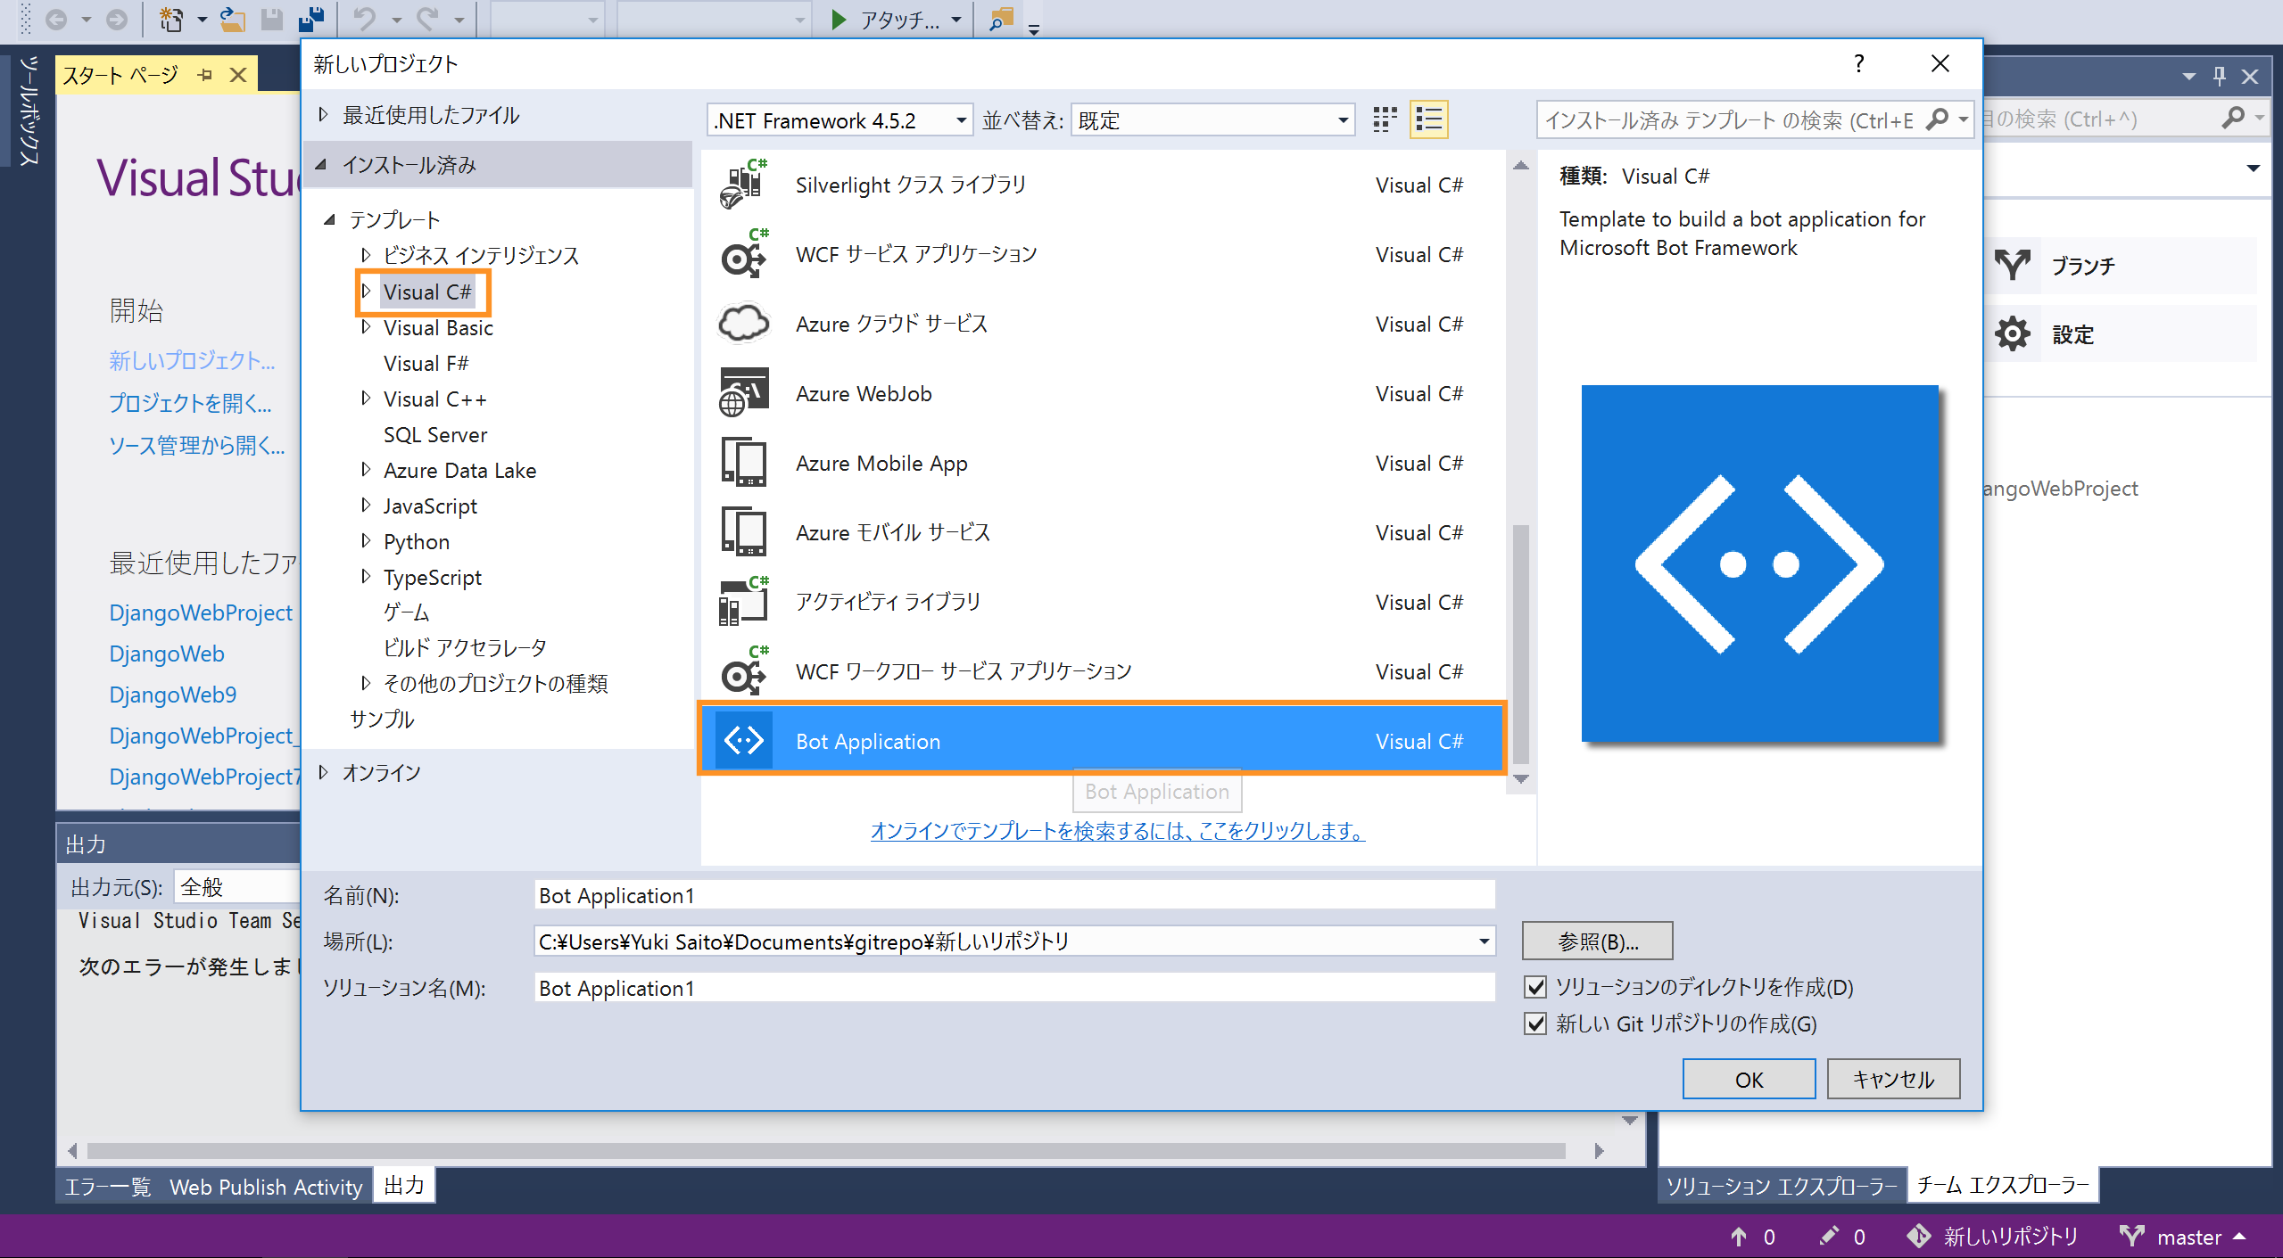Click the pin icon on Start Page tab

coord(205,75)
